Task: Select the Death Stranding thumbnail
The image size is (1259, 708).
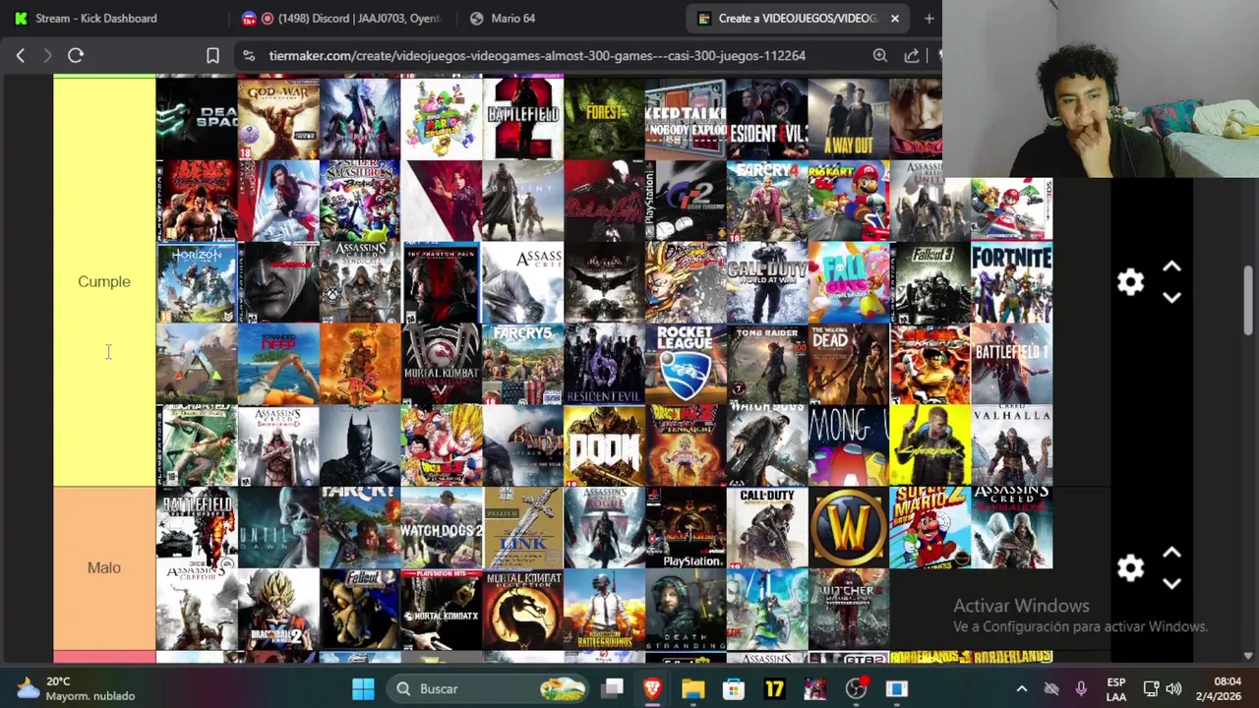Action: click(x=686, y=610)
